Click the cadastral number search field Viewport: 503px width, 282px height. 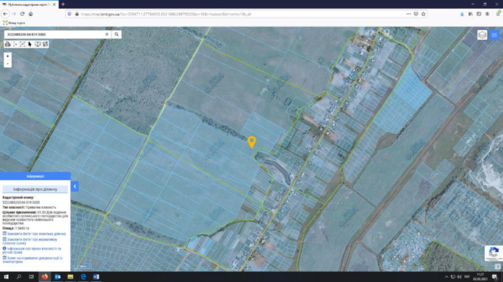click(54, 34)
